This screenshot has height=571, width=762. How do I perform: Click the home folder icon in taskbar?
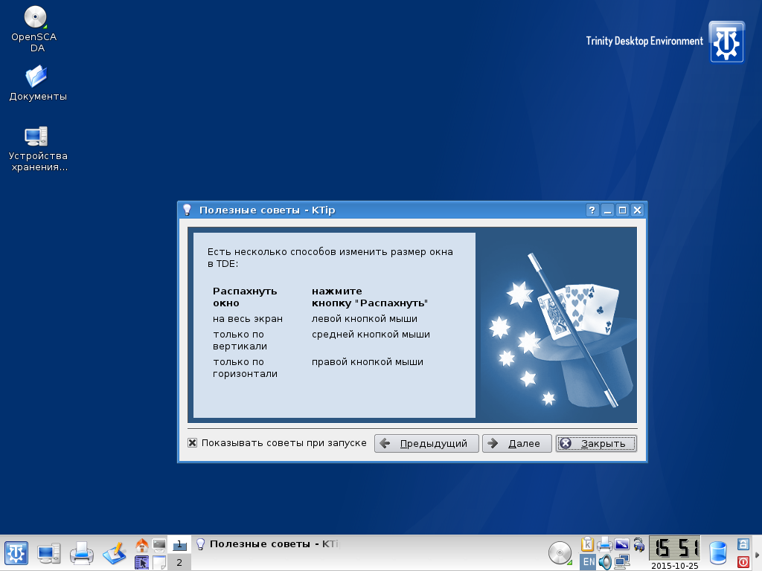click(141, 545)
